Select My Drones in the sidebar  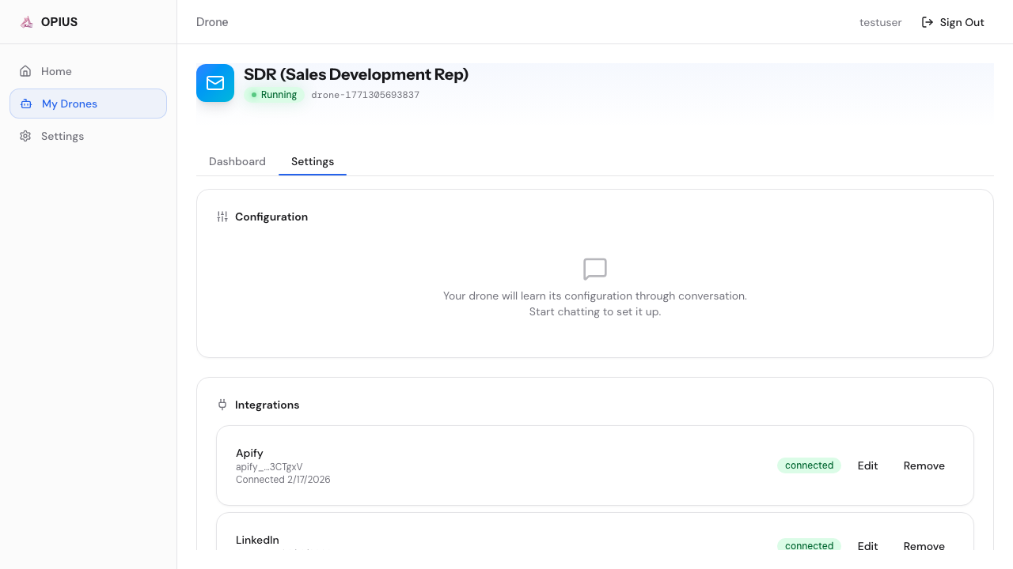(70, 104)
